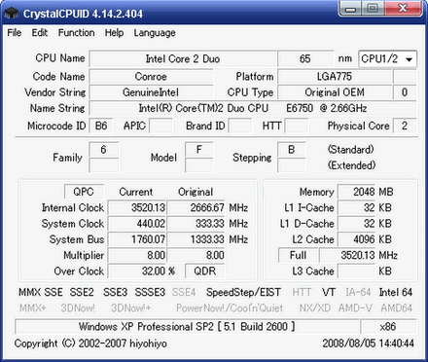
Task: Open the Help menu
Action: click(114, 33)
